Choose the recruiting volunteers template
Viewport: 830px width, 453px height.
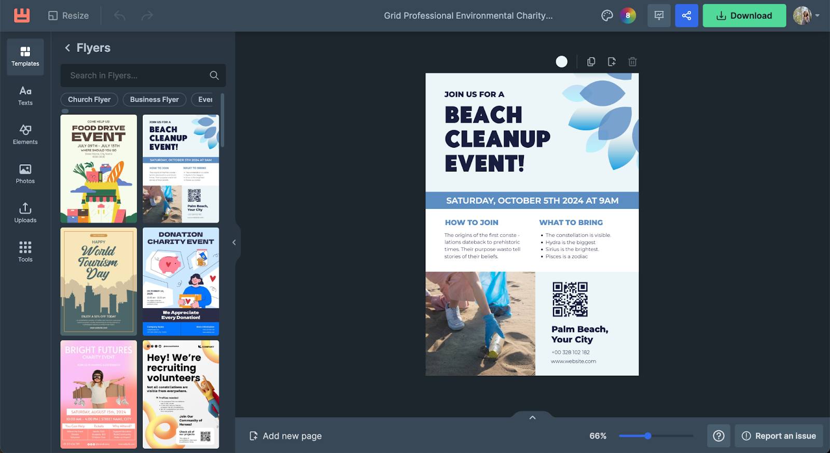181,394
